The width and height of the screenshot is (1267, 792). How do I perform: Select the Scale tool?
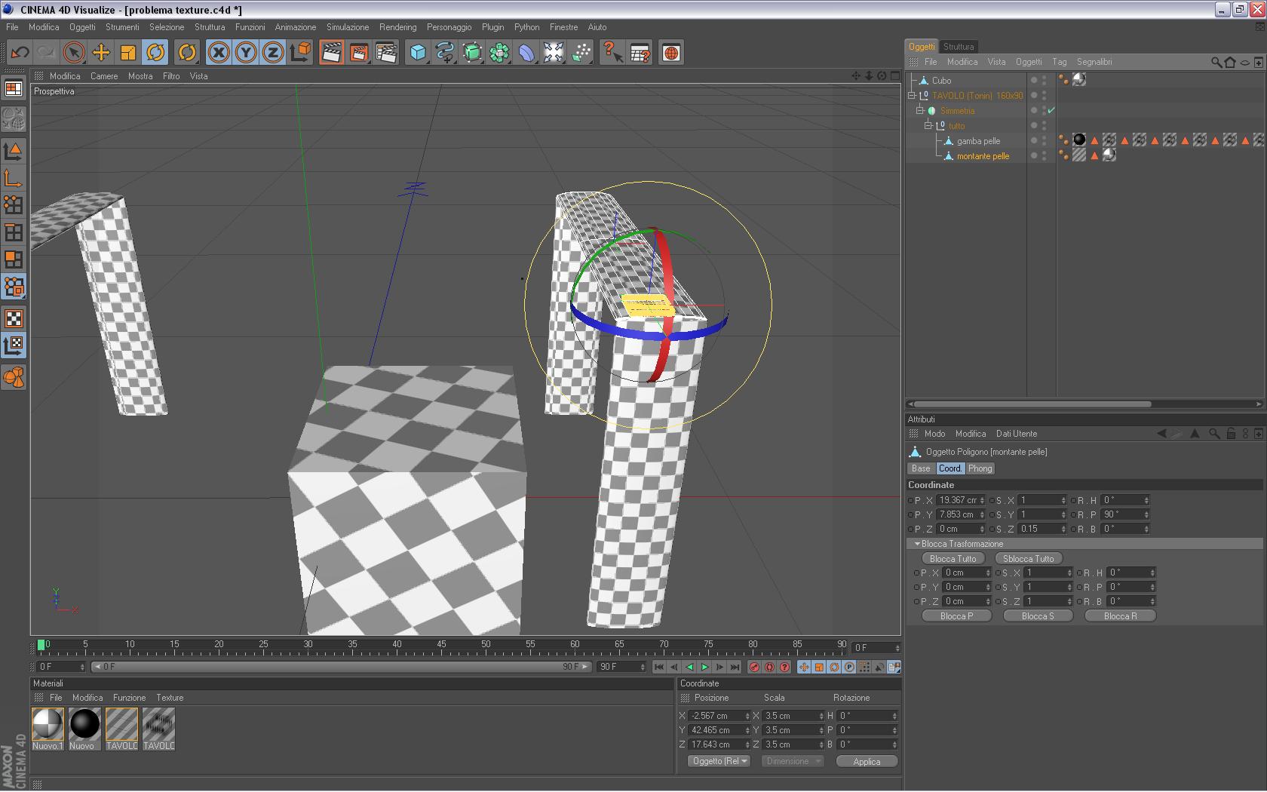pyautogui.click(x=128, y=53)
